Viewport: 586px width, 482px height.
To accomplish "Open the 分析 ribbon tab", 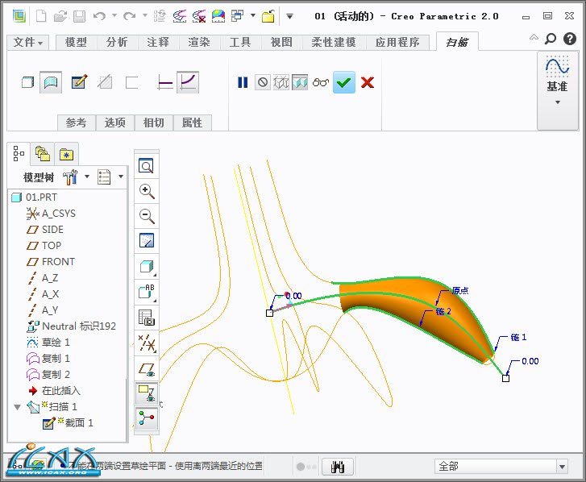I will click(117, 42).
